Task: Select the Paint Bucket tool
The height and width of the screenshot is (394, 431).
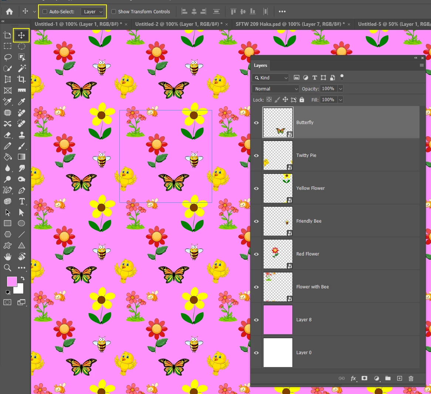Action: [x=7, y=157]
